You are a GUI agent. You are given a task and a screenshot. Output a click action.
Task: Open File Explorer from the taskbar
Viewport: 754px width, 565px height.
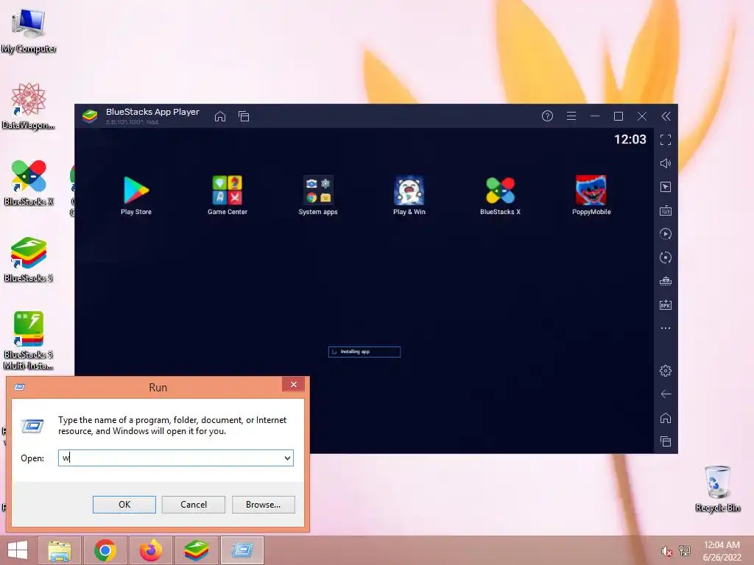coord(59,550)
